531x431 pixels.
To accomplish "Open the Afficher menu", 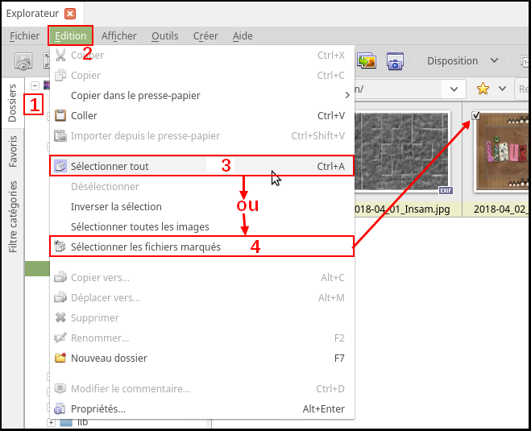I will [119, 36].
